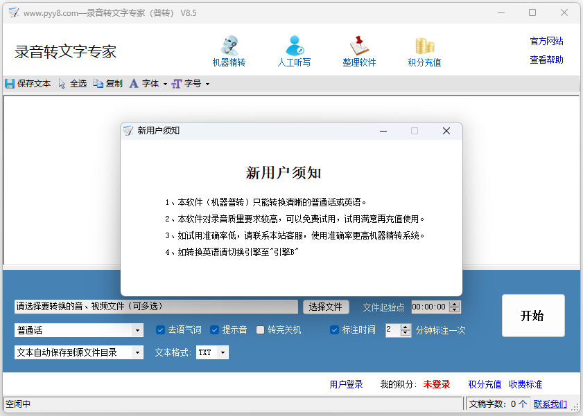The width and height of the screenshot is (583, 416).
Task: Minimize the main application window
Action: coord(501,12)
